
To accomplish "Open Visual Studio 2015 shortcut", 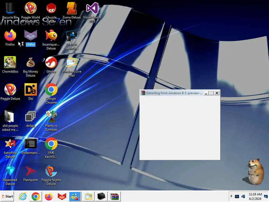I will [x=92, y=12].
